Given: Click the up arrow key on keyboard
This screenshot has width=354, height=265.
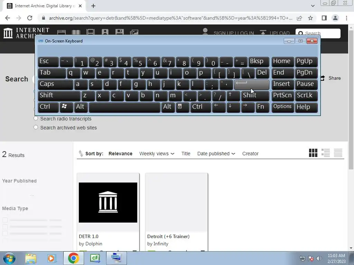Looking at the screenshot, I should (x=233, y=96).
